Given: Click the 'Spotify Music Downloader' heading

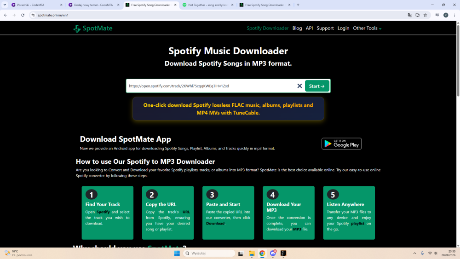Looking at the screenshot, I should 228,51.
